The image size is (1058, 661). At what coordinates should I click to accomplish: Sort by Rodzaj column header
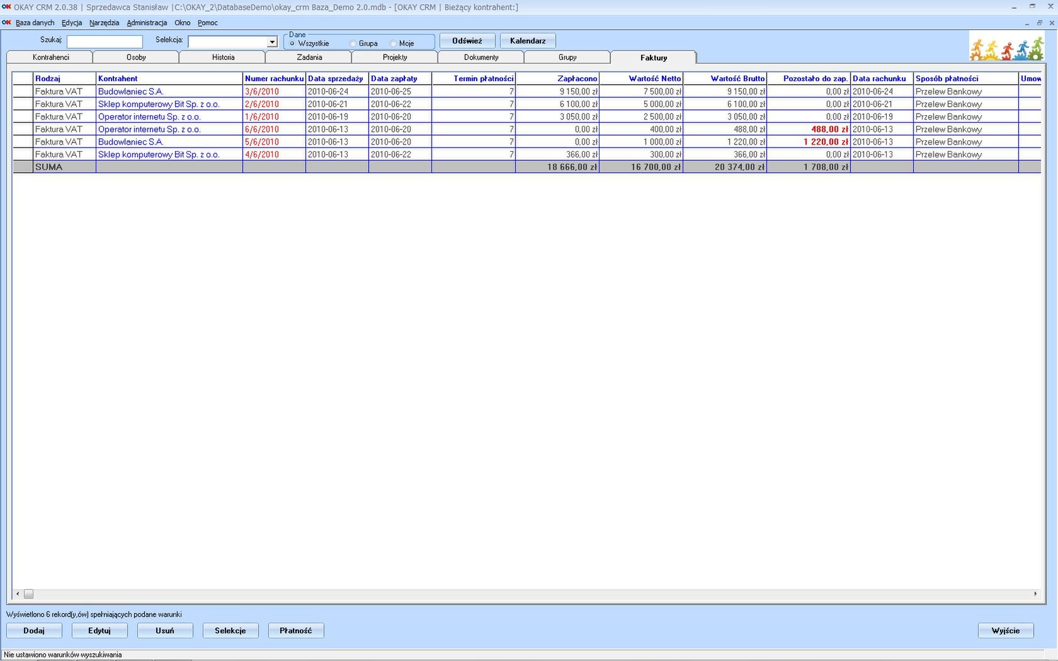tap(64, 79)
